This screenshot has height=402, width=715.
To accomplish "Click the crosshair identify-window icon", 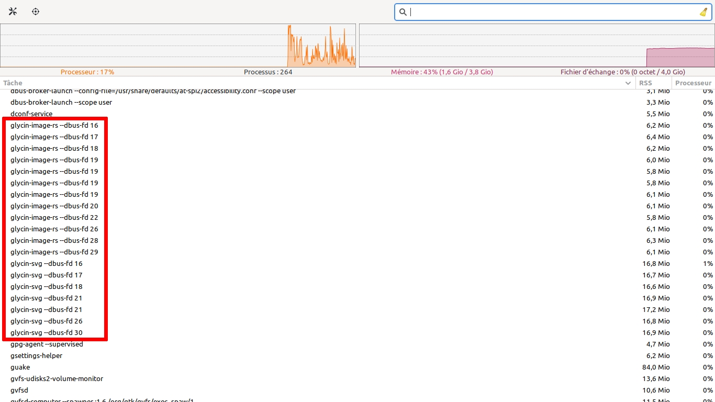I will (36, 12).
